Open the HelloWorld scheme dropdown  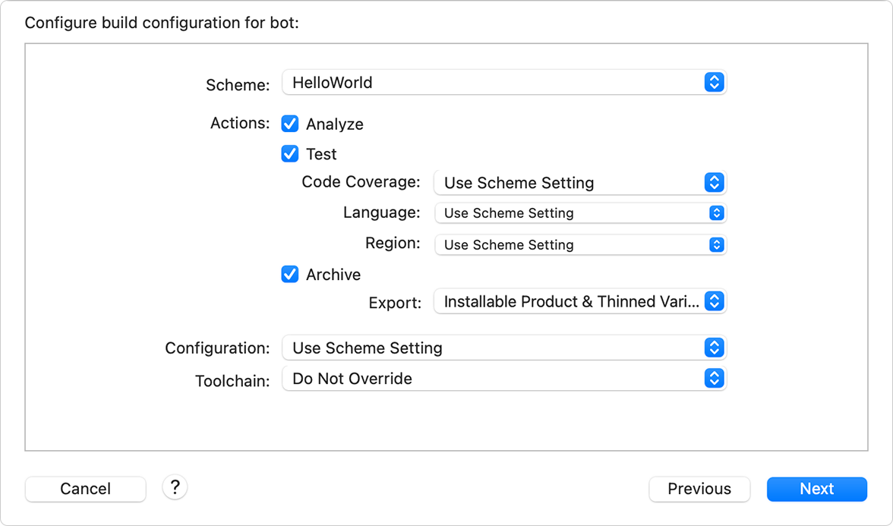tap(494, 82)
